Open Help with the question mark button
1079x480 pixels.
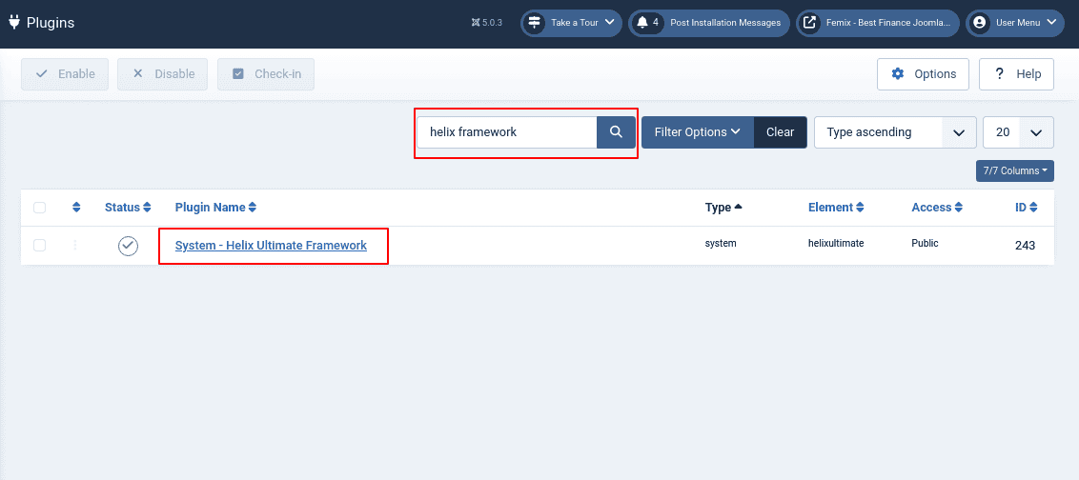tap(1016, 74)
